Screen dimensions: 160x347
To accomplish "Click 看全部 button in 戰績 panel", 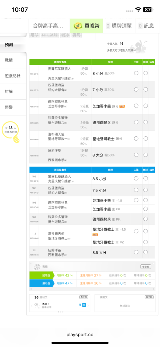I will pyautogui.click(x=146, y=266).
